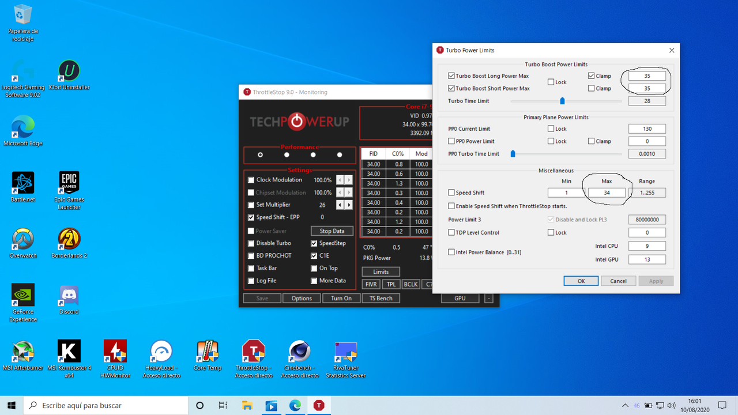This screenshot has width=738, height=415.
Task: Open Logitech Gaming Software desktop icon
Action: tap(23, 79)
